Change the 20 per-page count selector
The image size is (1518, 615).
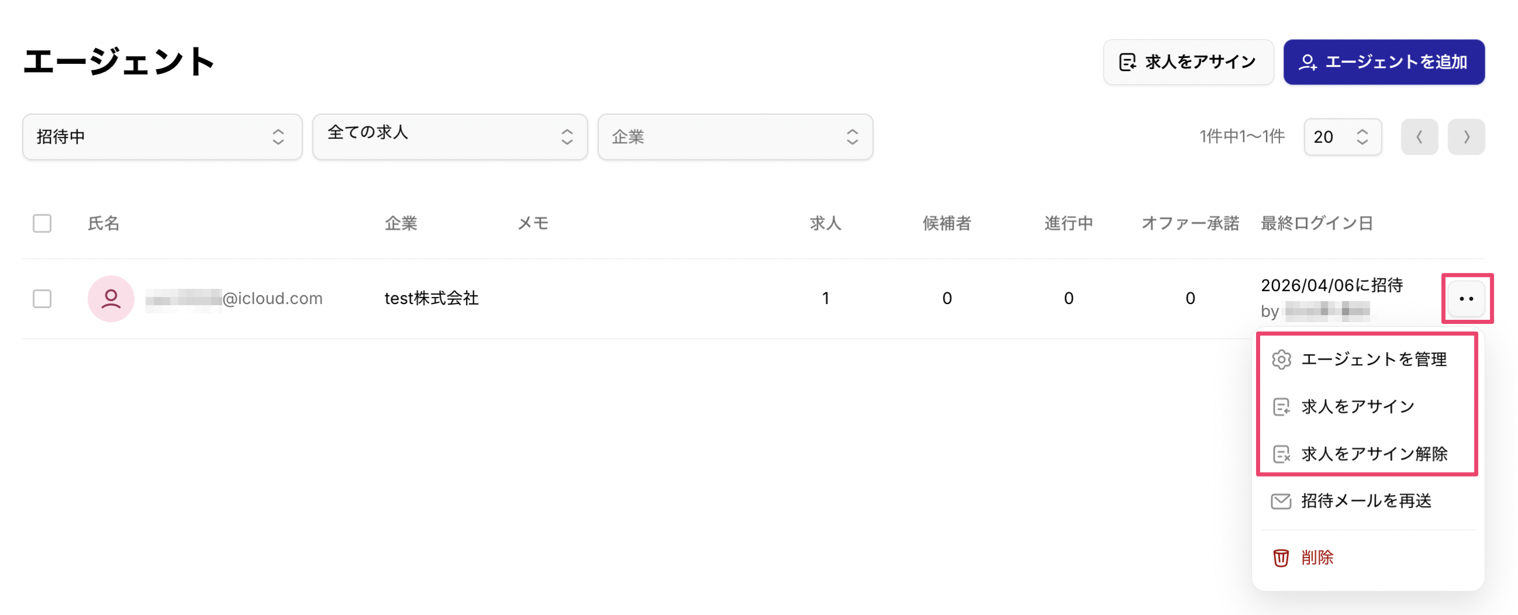tap(1342, 137)
